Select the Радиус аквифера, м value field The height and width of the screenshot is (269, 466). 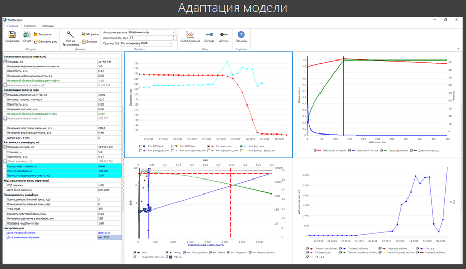click(x=109, y=171)
